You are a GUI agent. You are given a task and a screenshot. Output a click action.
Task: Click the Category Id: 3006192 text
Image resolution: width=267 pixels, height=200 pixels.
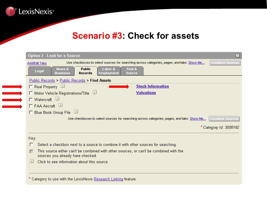pyautogui.click(x=221, y=127)
